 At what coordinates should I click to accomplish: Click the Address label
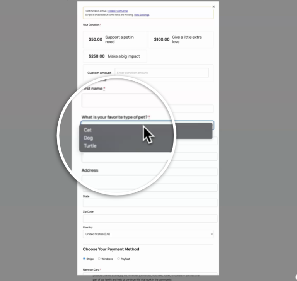[x=90, y=170]
